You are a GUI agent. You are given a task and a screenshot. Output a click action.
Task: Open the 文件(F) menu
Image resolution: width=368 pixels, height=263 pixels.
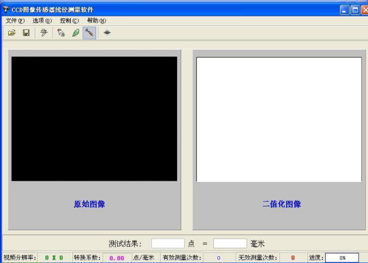(x=15, y=20)
